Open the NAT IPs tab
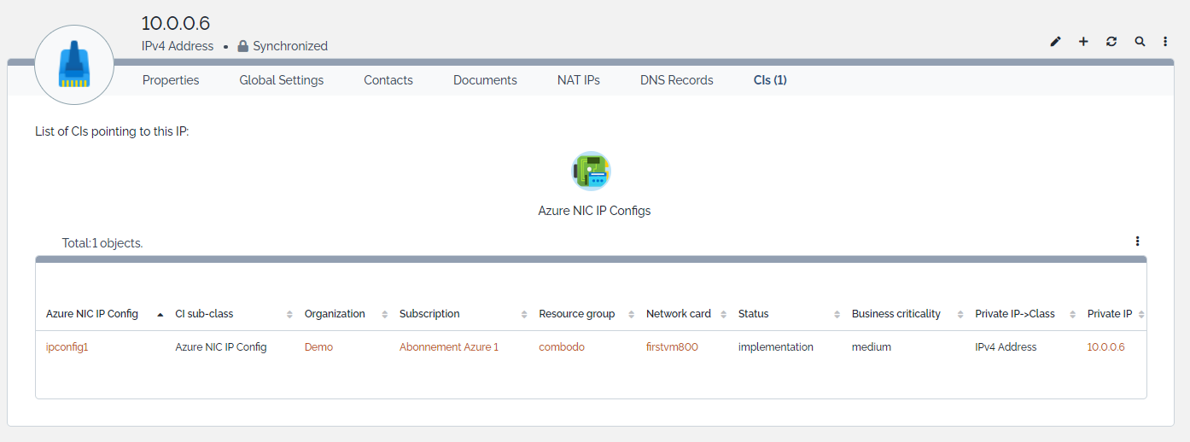This screenshot has width=1190, height=442. click(x=579, y=80)
